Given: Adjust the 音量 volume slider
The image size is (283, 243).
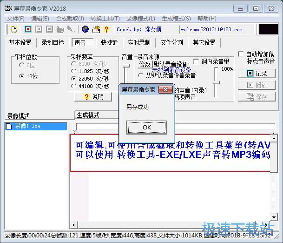Looking at the screenshot, I should coord(126,66).
